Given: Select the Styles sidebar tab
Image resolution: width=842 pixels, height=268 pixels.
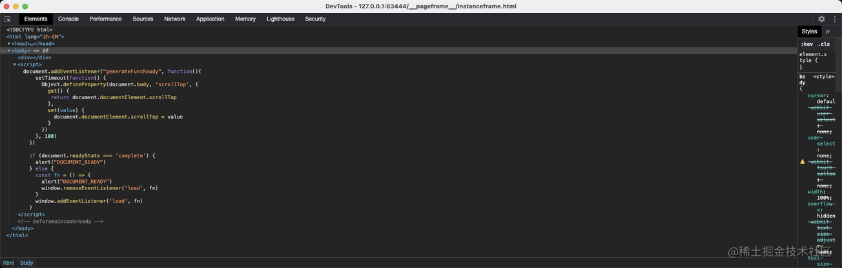Looking at the screenshot, I should [809, 32].
